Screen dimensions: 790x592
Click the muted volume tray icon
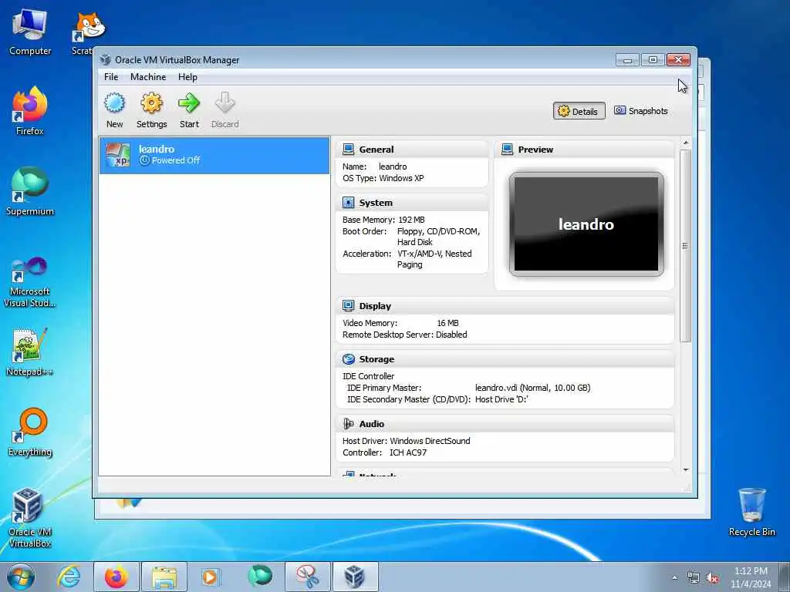[712, 578]
